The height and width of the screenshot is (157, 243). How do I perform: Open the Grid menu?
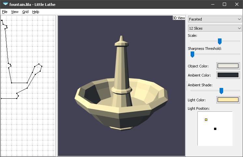(25, 12)
